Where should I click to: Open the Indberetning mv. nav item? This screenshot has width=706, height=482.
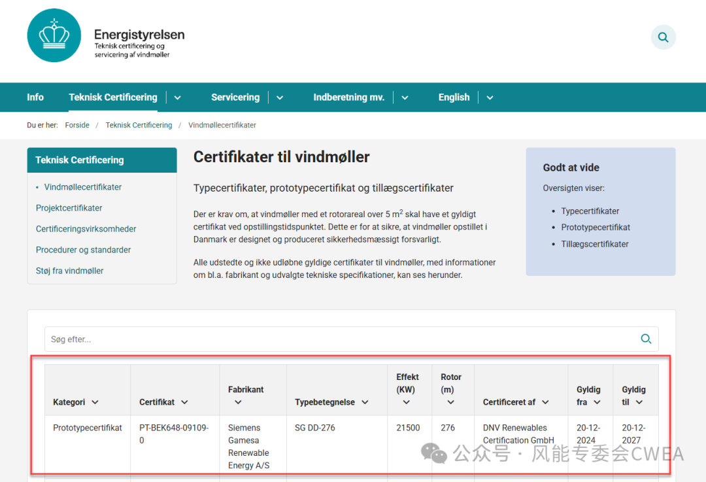pos(349,97)
